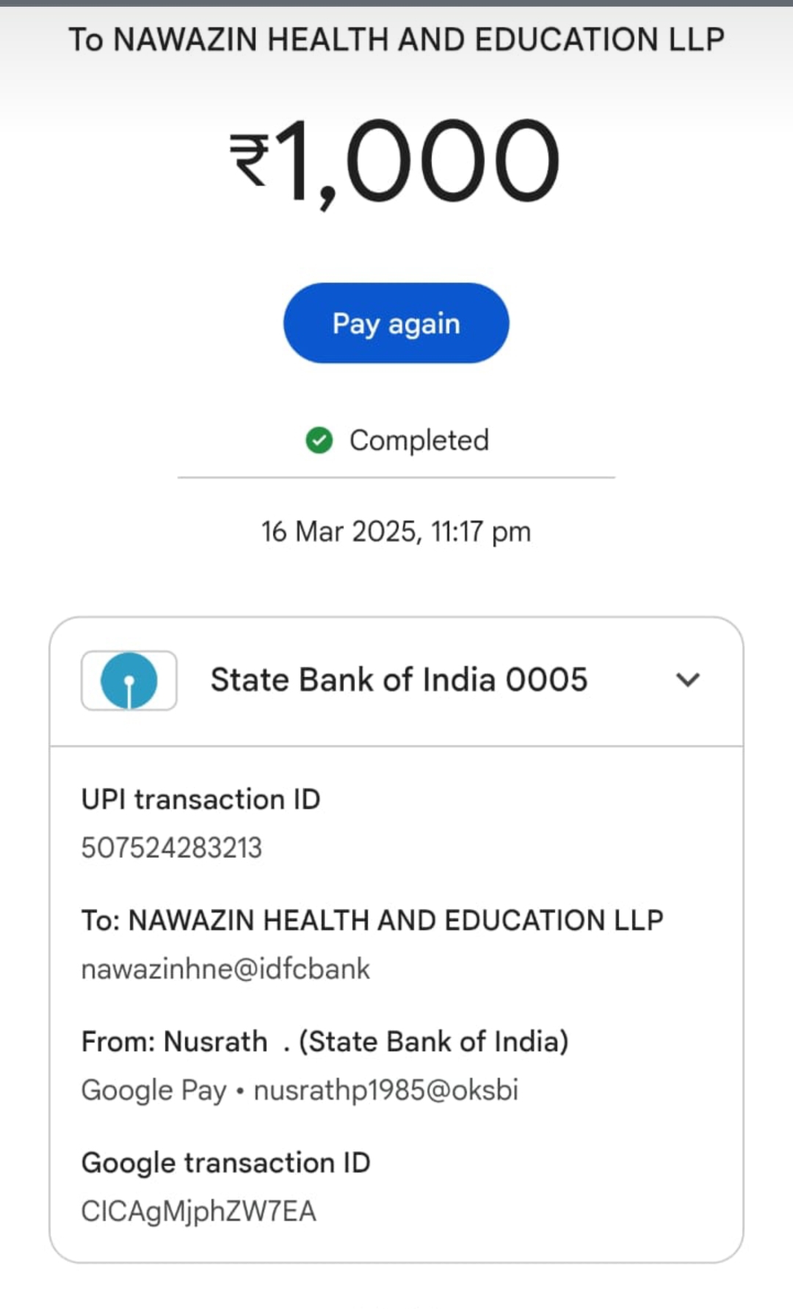Expand the State Bank of India chevron

pyautogui.click(x=687, y=680)
